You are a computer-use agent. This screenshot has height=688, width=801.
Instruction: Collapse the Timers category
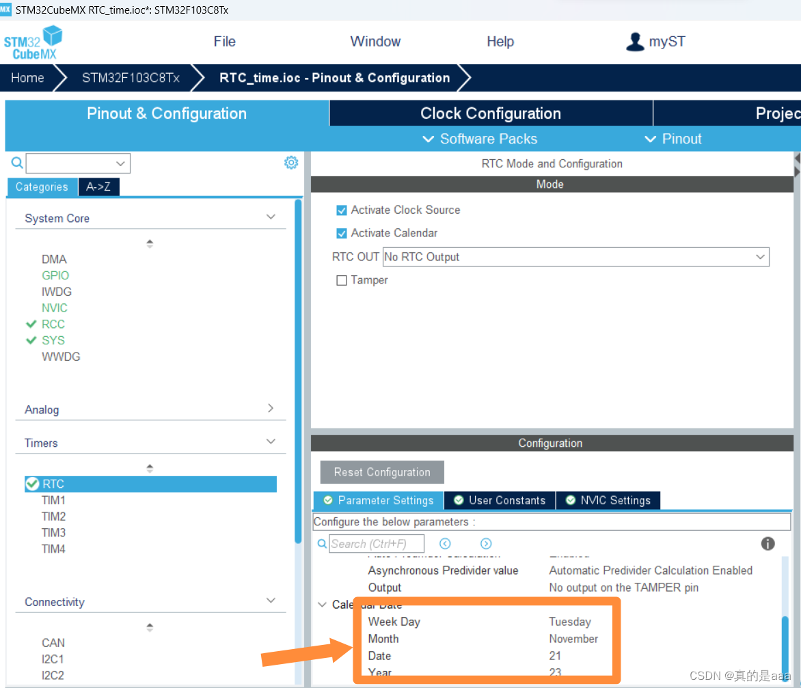click(271, 441)
